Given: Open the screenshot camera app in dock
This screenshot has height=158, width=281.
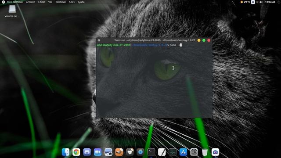Looking at the screenshot, I should coord(215,152).
